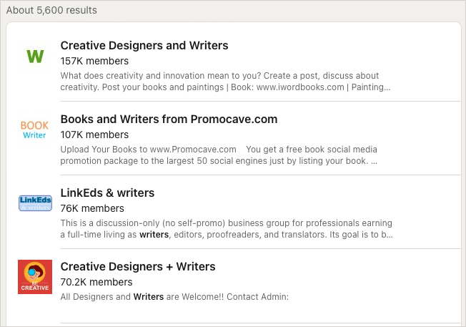Click the 157K members count
Viewport: 466px width, 327px height.
click(94, 61)
